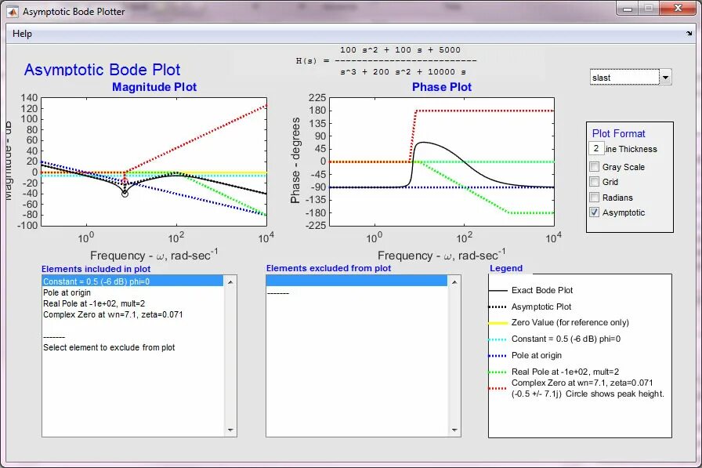Close the Asymptotic Bode Plotter window
Viewport: 702px width, 468px height.
[x=678, y=9]
